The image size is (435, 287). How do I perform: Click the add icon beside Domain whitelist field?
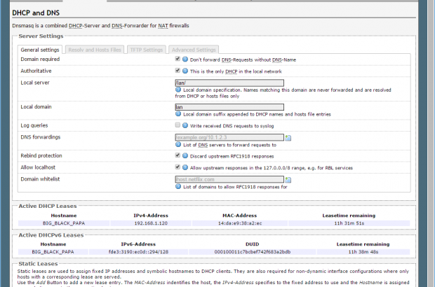[x=288, y=180]
